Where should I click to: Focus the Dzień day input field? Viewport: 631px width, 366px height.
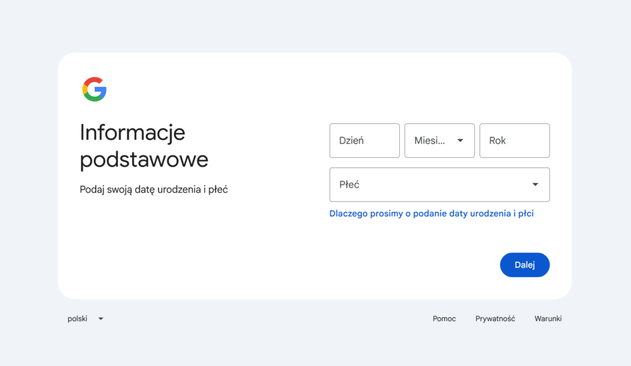tap(365, 140)
